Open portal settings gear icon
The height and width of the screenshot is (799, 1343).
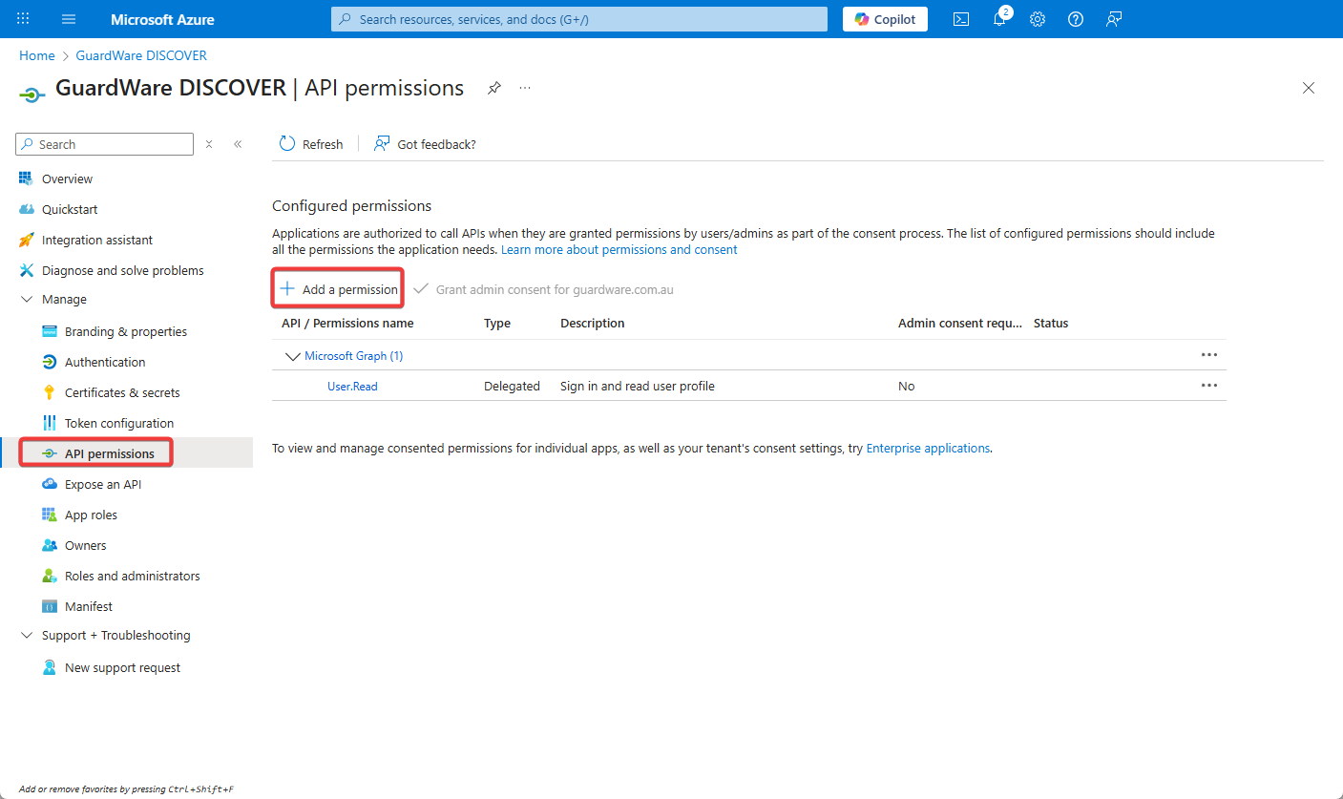[x=1038, y=19]
